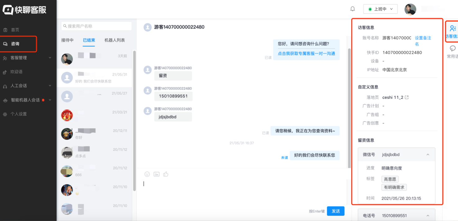Select the thumbs-up icon in chat toolbar
The image size is (458, 221).
[166, 174]
